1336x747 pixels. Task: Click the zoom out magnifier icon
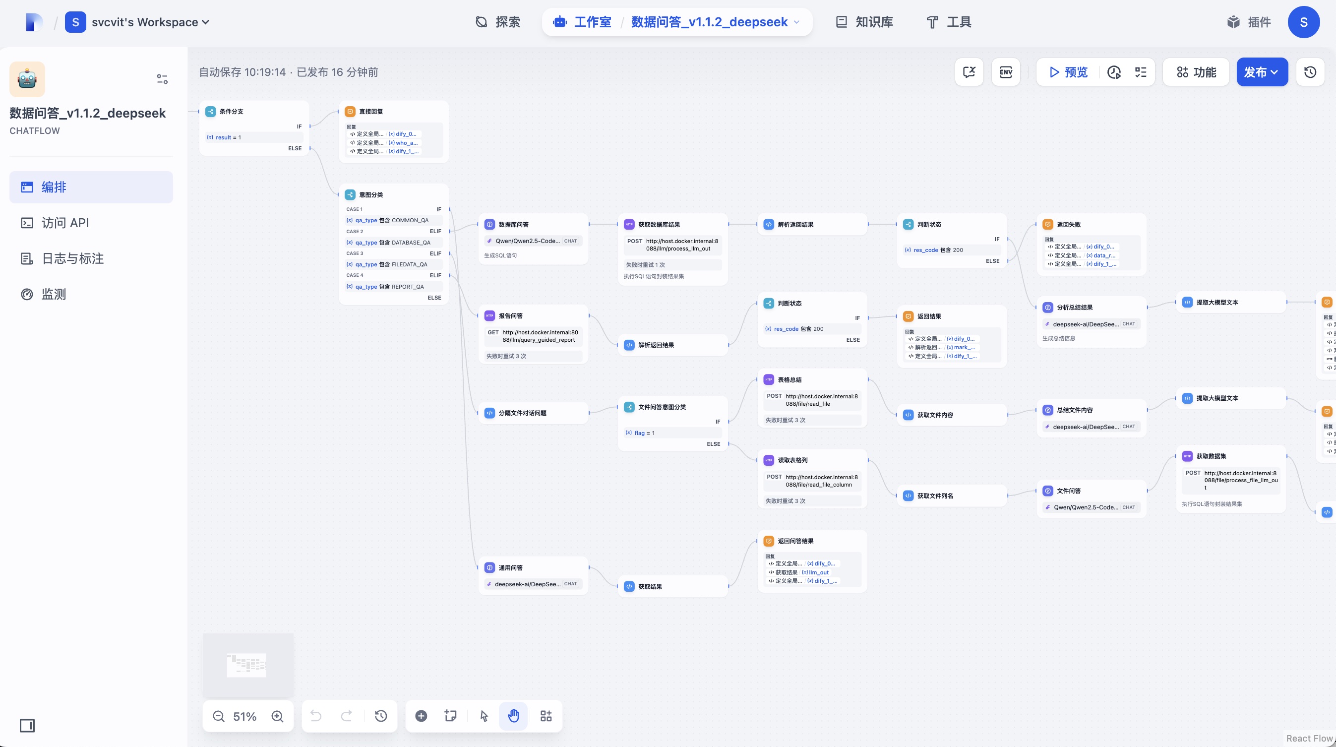(x=218, y=716)
